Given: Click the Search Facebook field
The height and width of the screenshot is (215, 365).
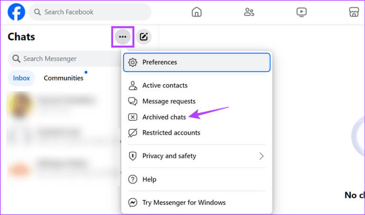Looking at the screenshot, I should pyautogui.click(x=90, y=12).
